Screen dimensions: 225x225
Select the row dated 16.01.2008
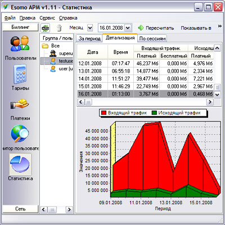[x=146, y=94]
